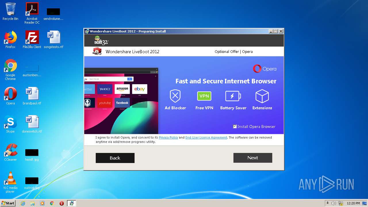The height and width of the screenshot is (207, 368).
Task: Open the Opera Privacy Policy link
Action: pyautogui.click(x=168, y=137)
